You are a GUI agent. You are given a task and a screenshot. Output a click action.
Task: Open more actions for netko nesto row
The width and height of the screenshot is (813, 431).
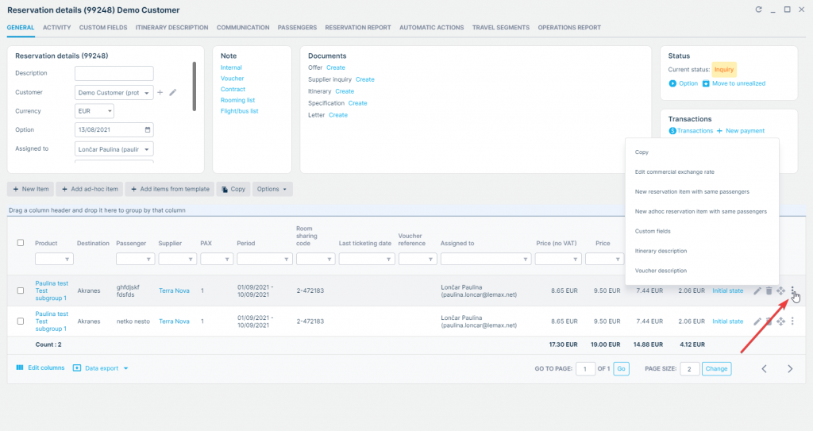point(792,321)
